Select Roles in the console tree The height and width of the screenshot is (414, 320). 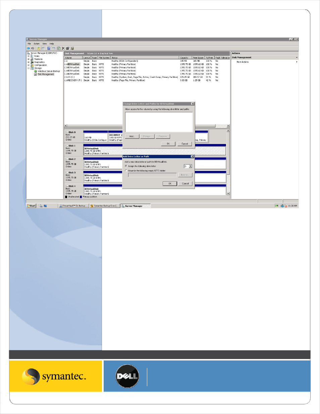coord(37,56)
